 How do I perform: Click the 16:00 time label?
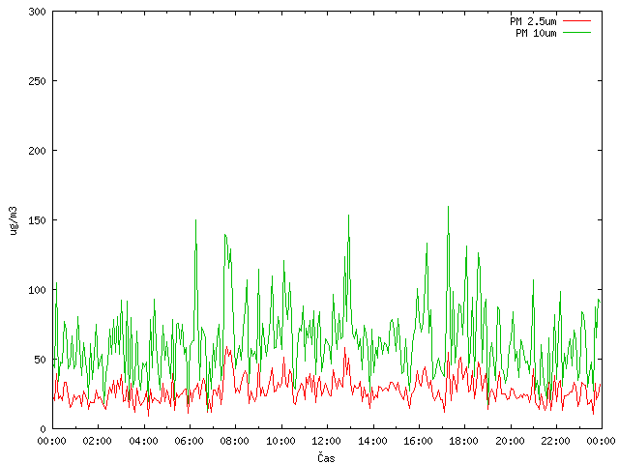419,441
